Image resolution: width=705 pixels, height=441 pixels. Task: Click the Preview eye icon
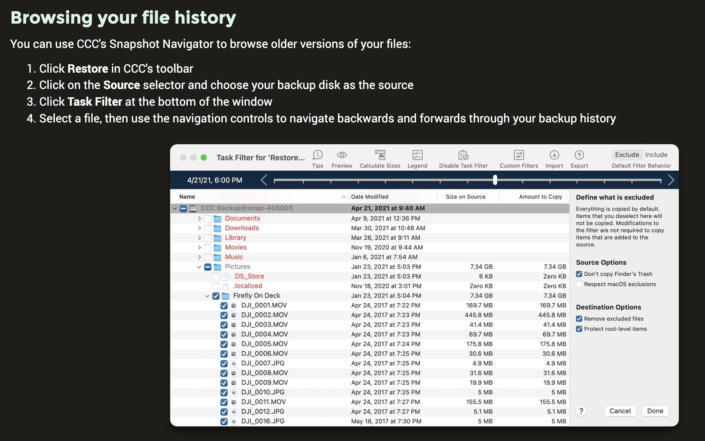(342, 155)
